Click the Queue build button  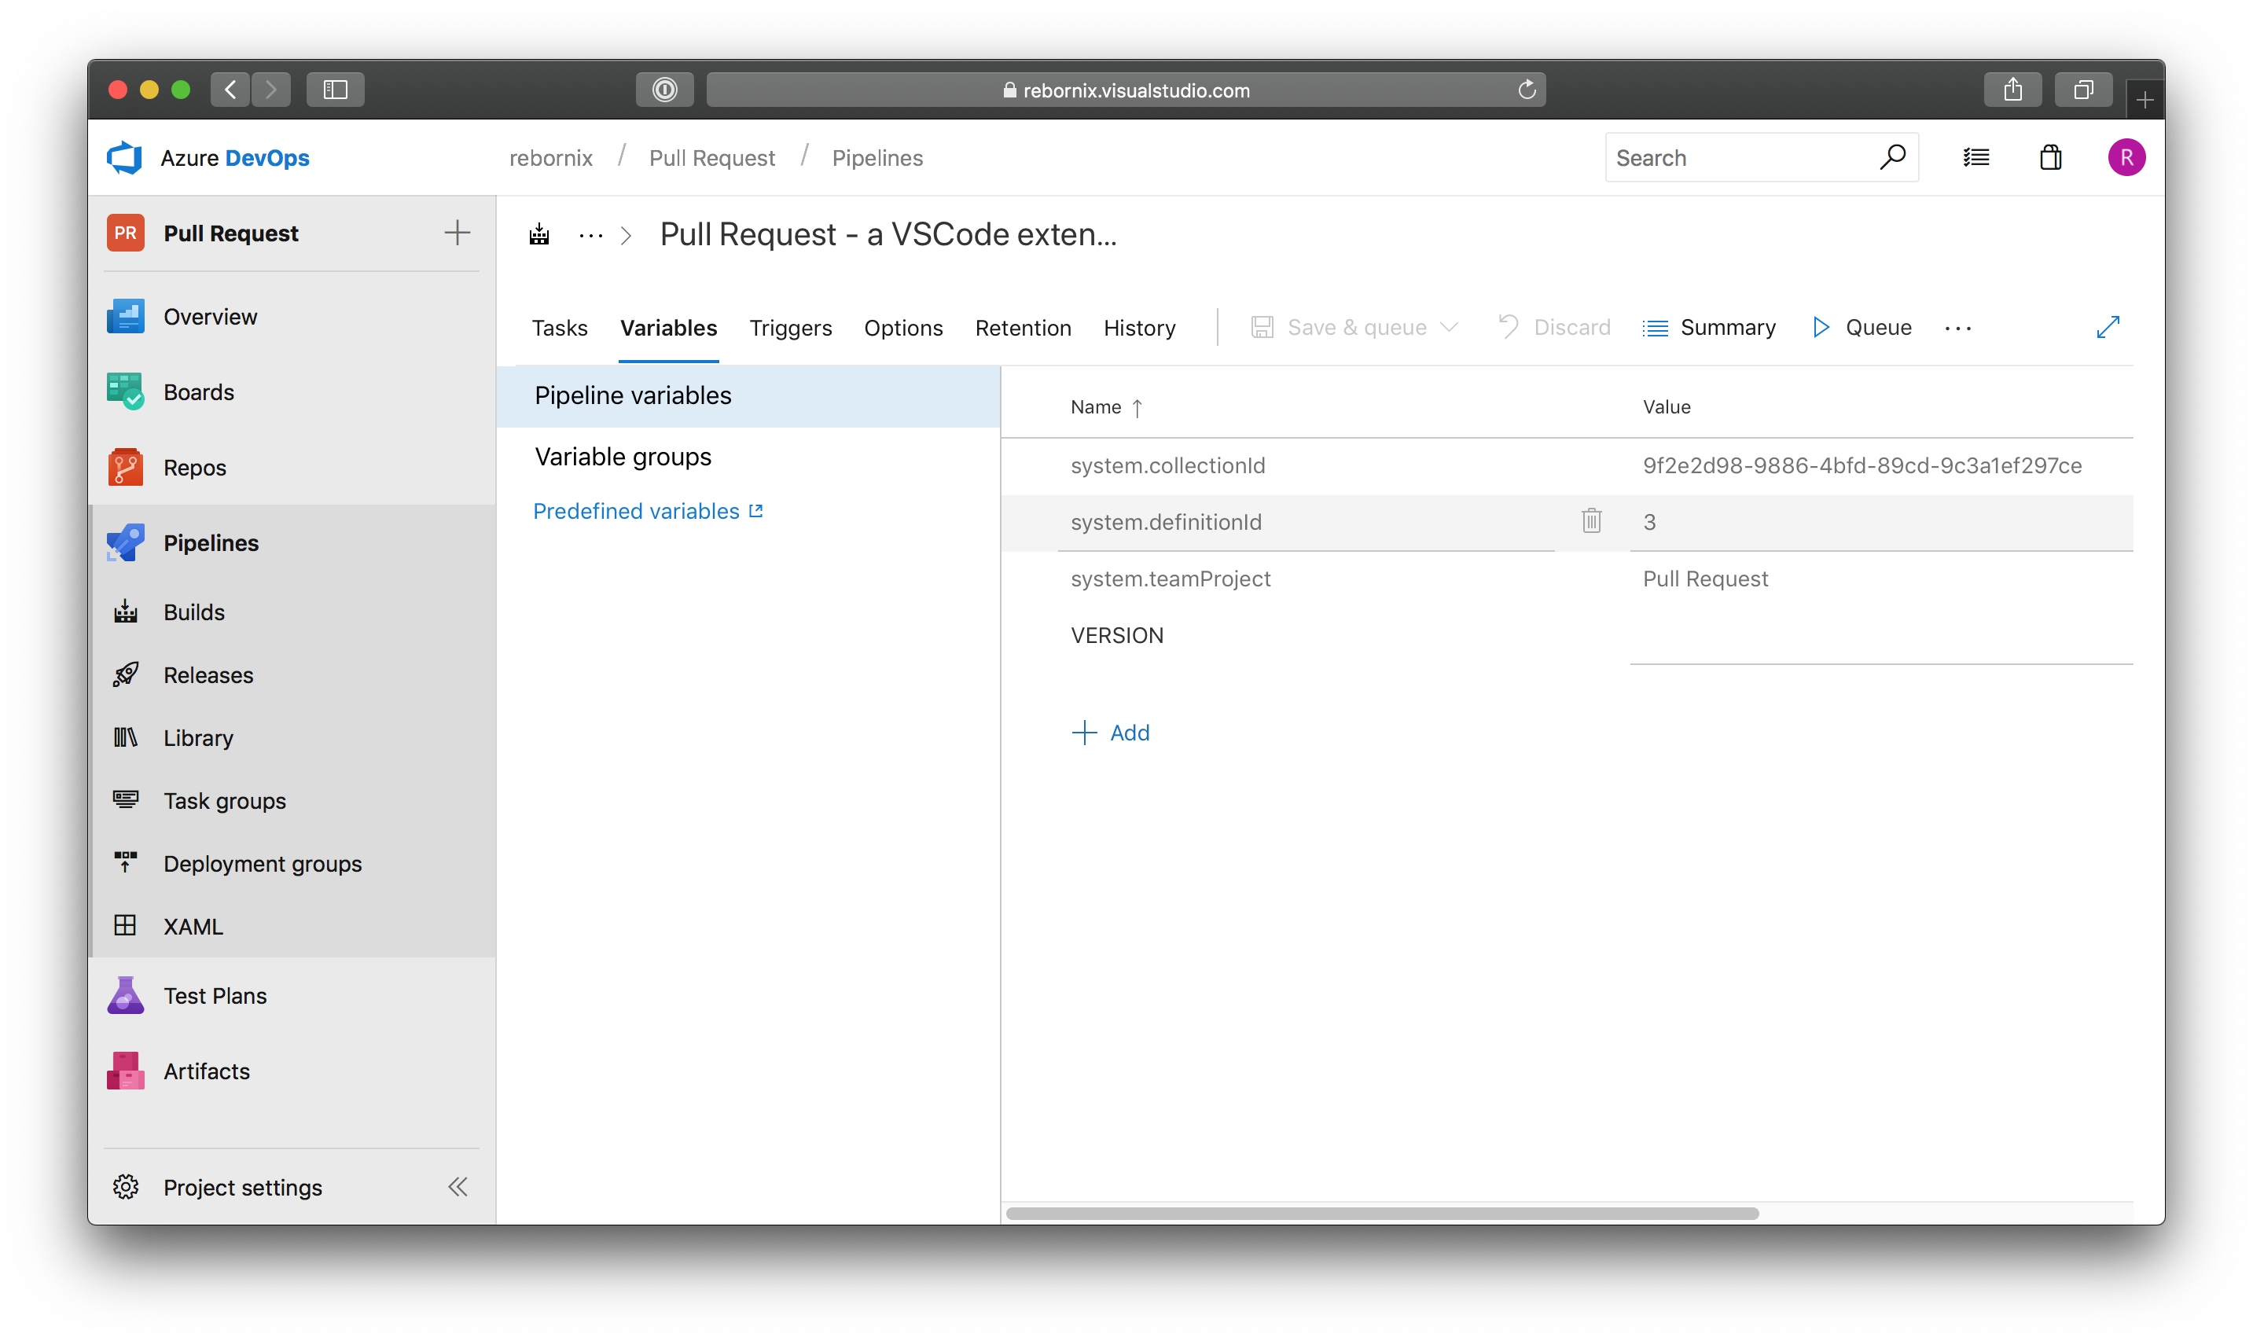coord(1862,327)
